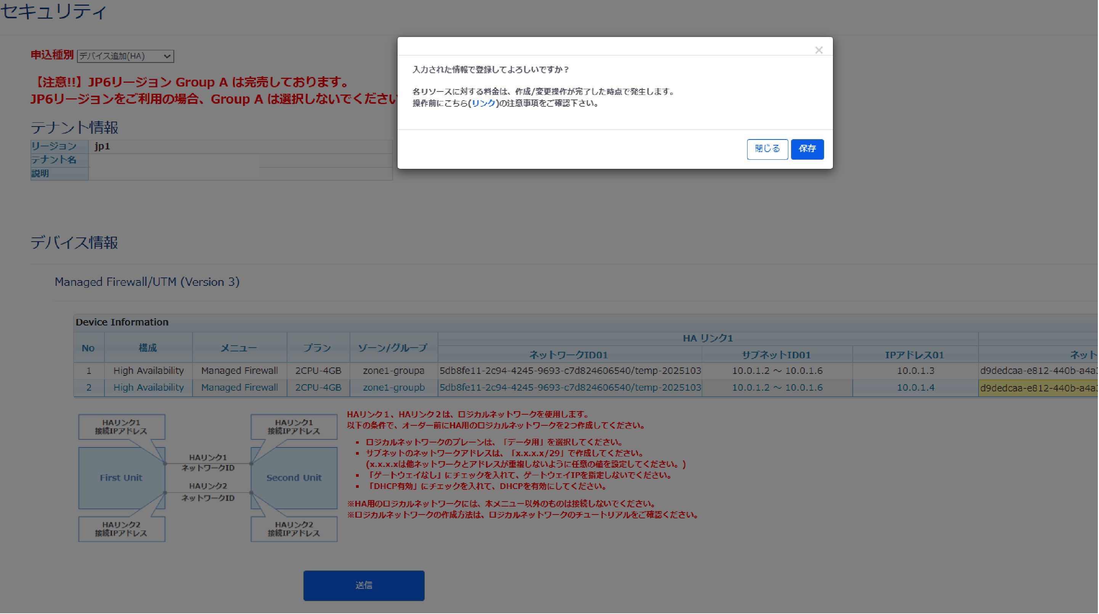Click row 1 network ID 5db8fe11 cell
The height and width of the screenshot is (614, 1099).
pos(570,370)
